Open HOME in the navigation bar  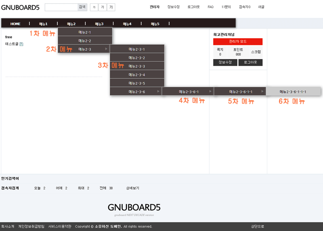coord(15,24)
